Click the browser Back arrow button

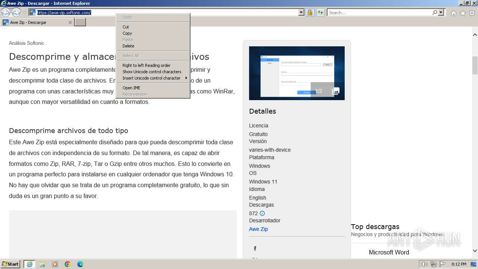6,13
